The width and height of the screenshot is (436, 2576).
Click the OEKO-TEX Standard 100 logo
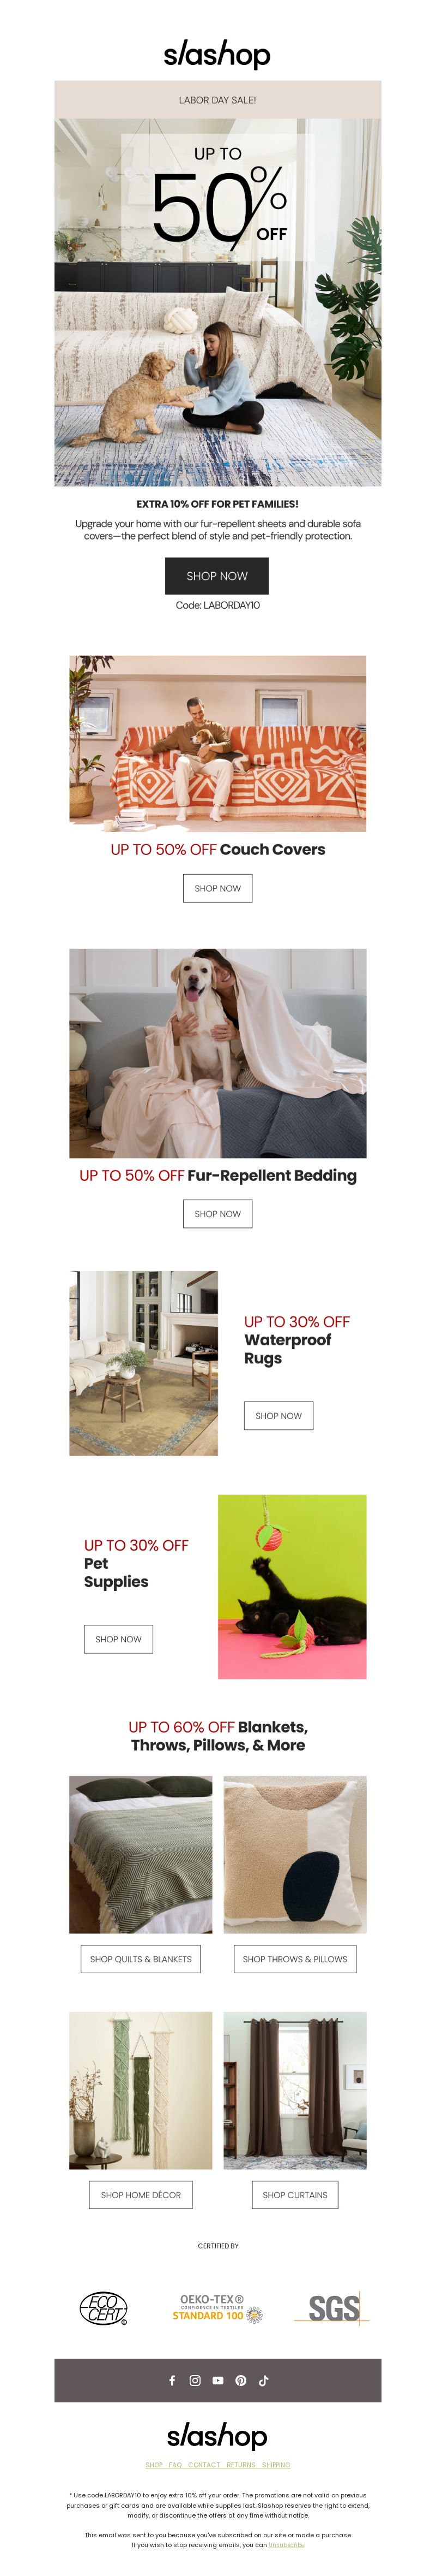tap(217, 2308)
